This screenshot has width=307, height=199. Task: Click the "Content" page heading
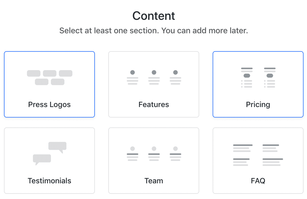[154, 16]
